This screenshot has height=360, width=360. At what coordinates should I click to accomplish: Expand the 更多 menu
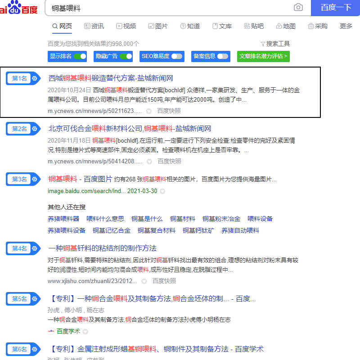pyautogui.click(x=346, y=26)
